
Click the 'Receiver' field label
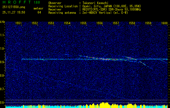pos(55,9)
